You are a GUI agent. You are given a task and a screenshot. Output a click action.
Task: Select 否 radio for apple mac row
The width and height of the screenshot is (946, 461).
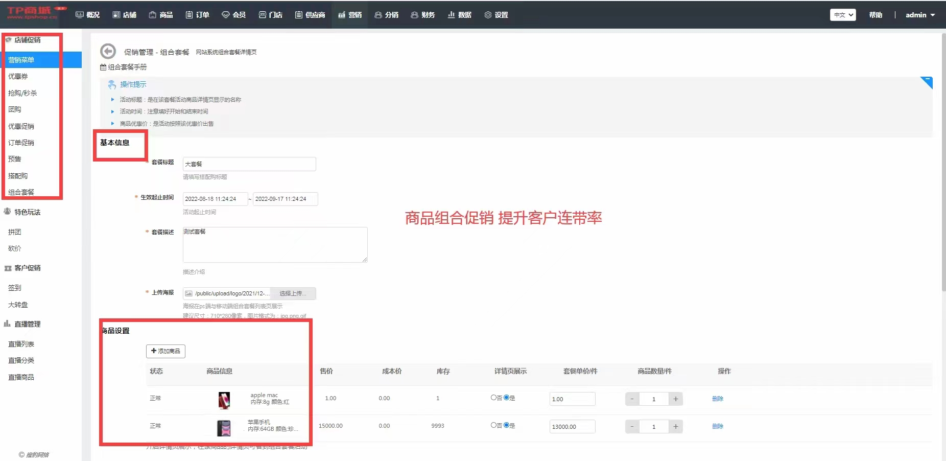click(x=493, y=398)
